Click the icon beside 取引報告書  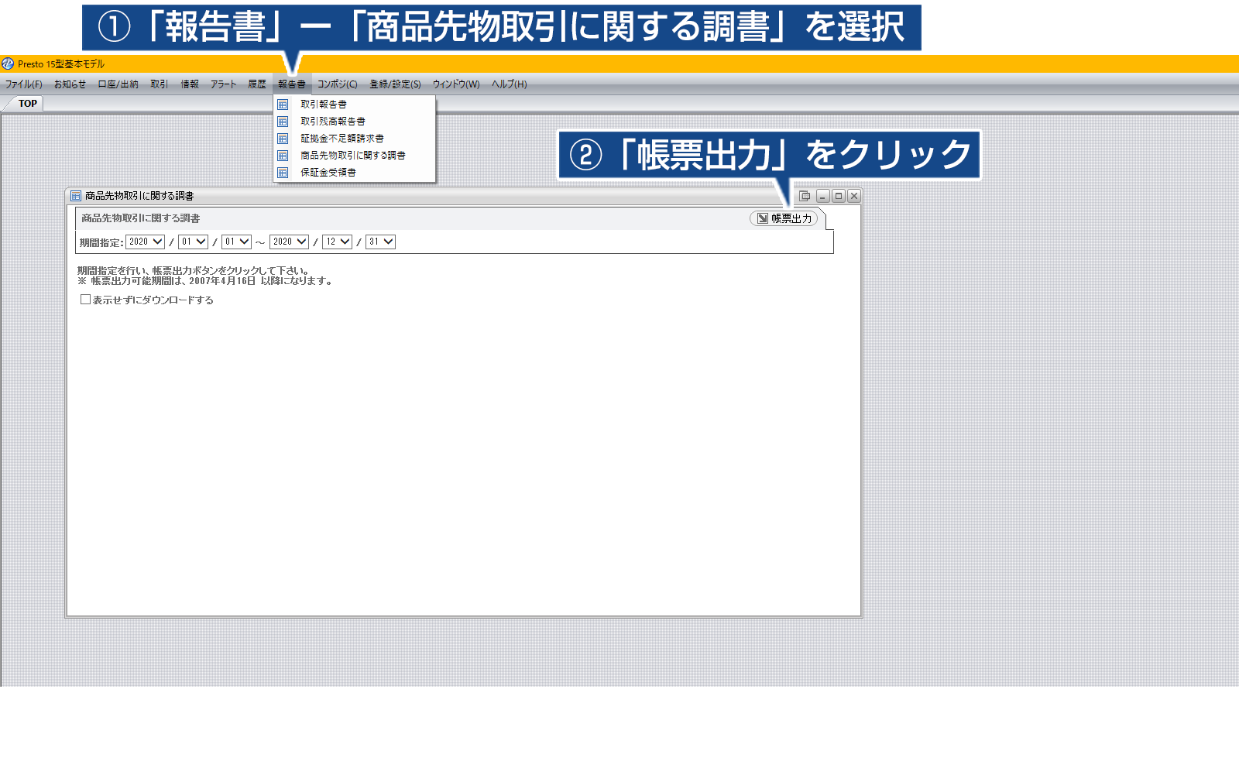pyautogui.click(x=283, y=105)
